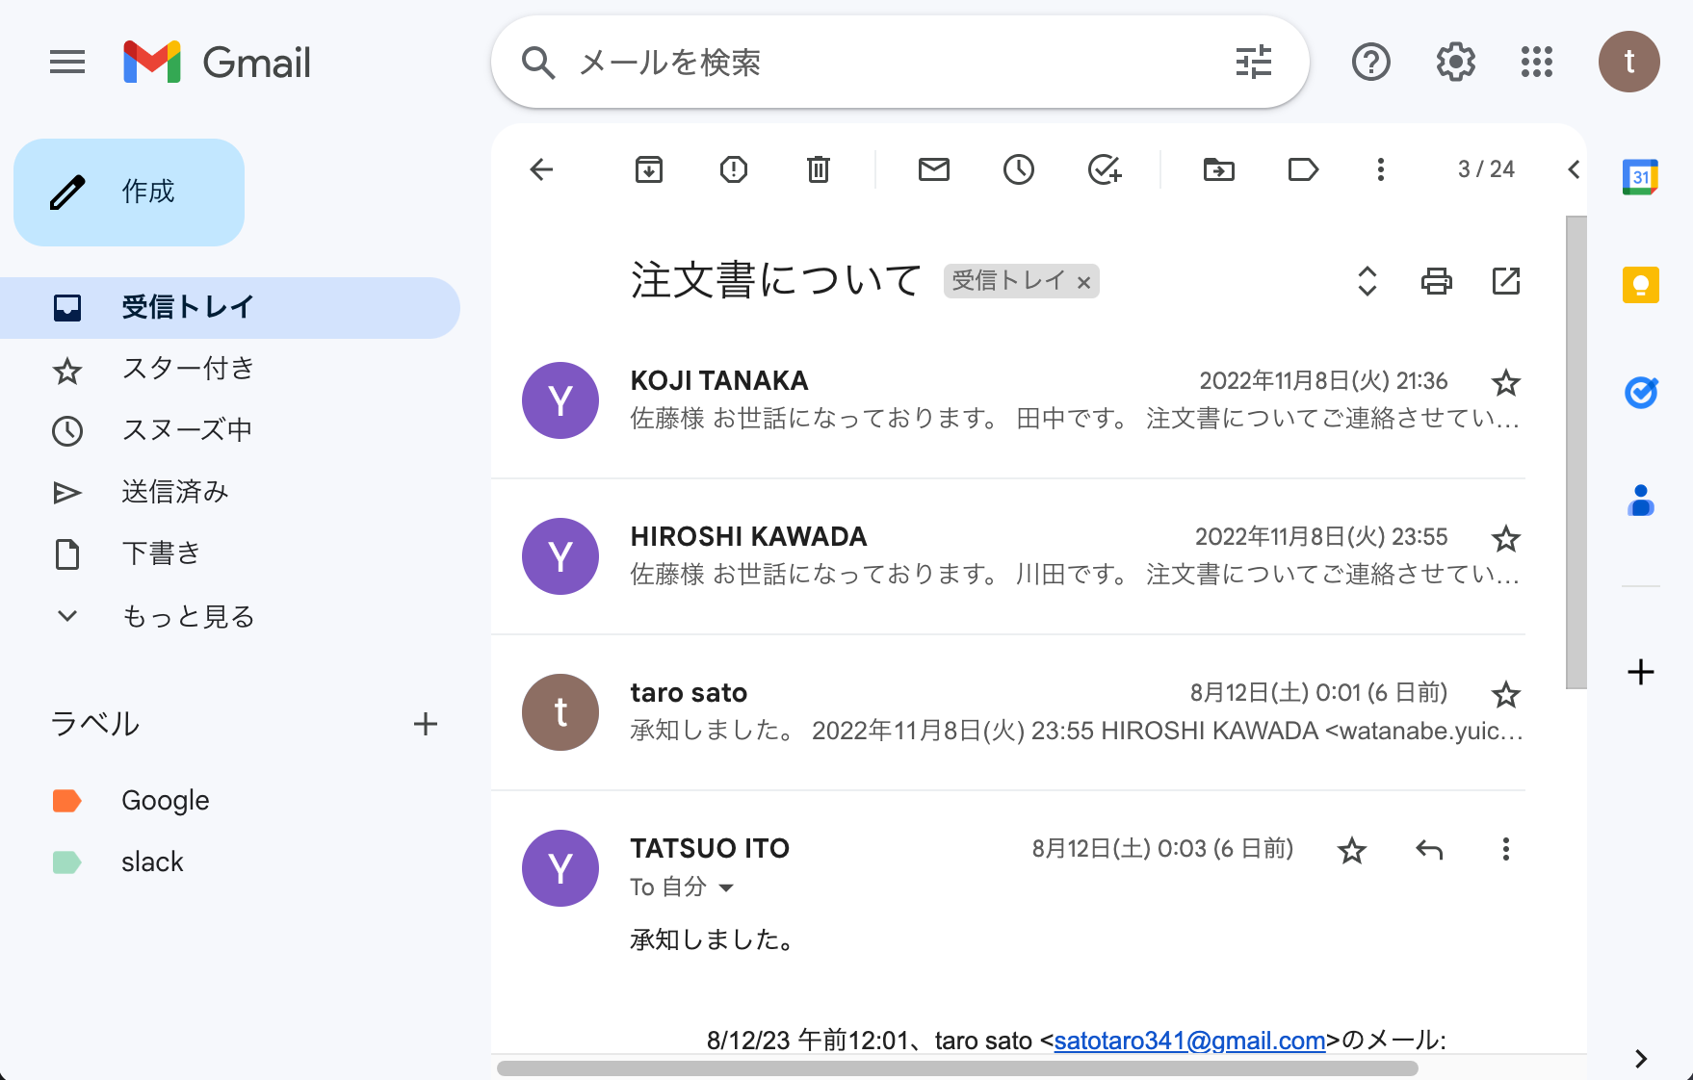Open the satotaro341@gmail.com link
1693x1080 pixels.
tap(1189, 1041)
